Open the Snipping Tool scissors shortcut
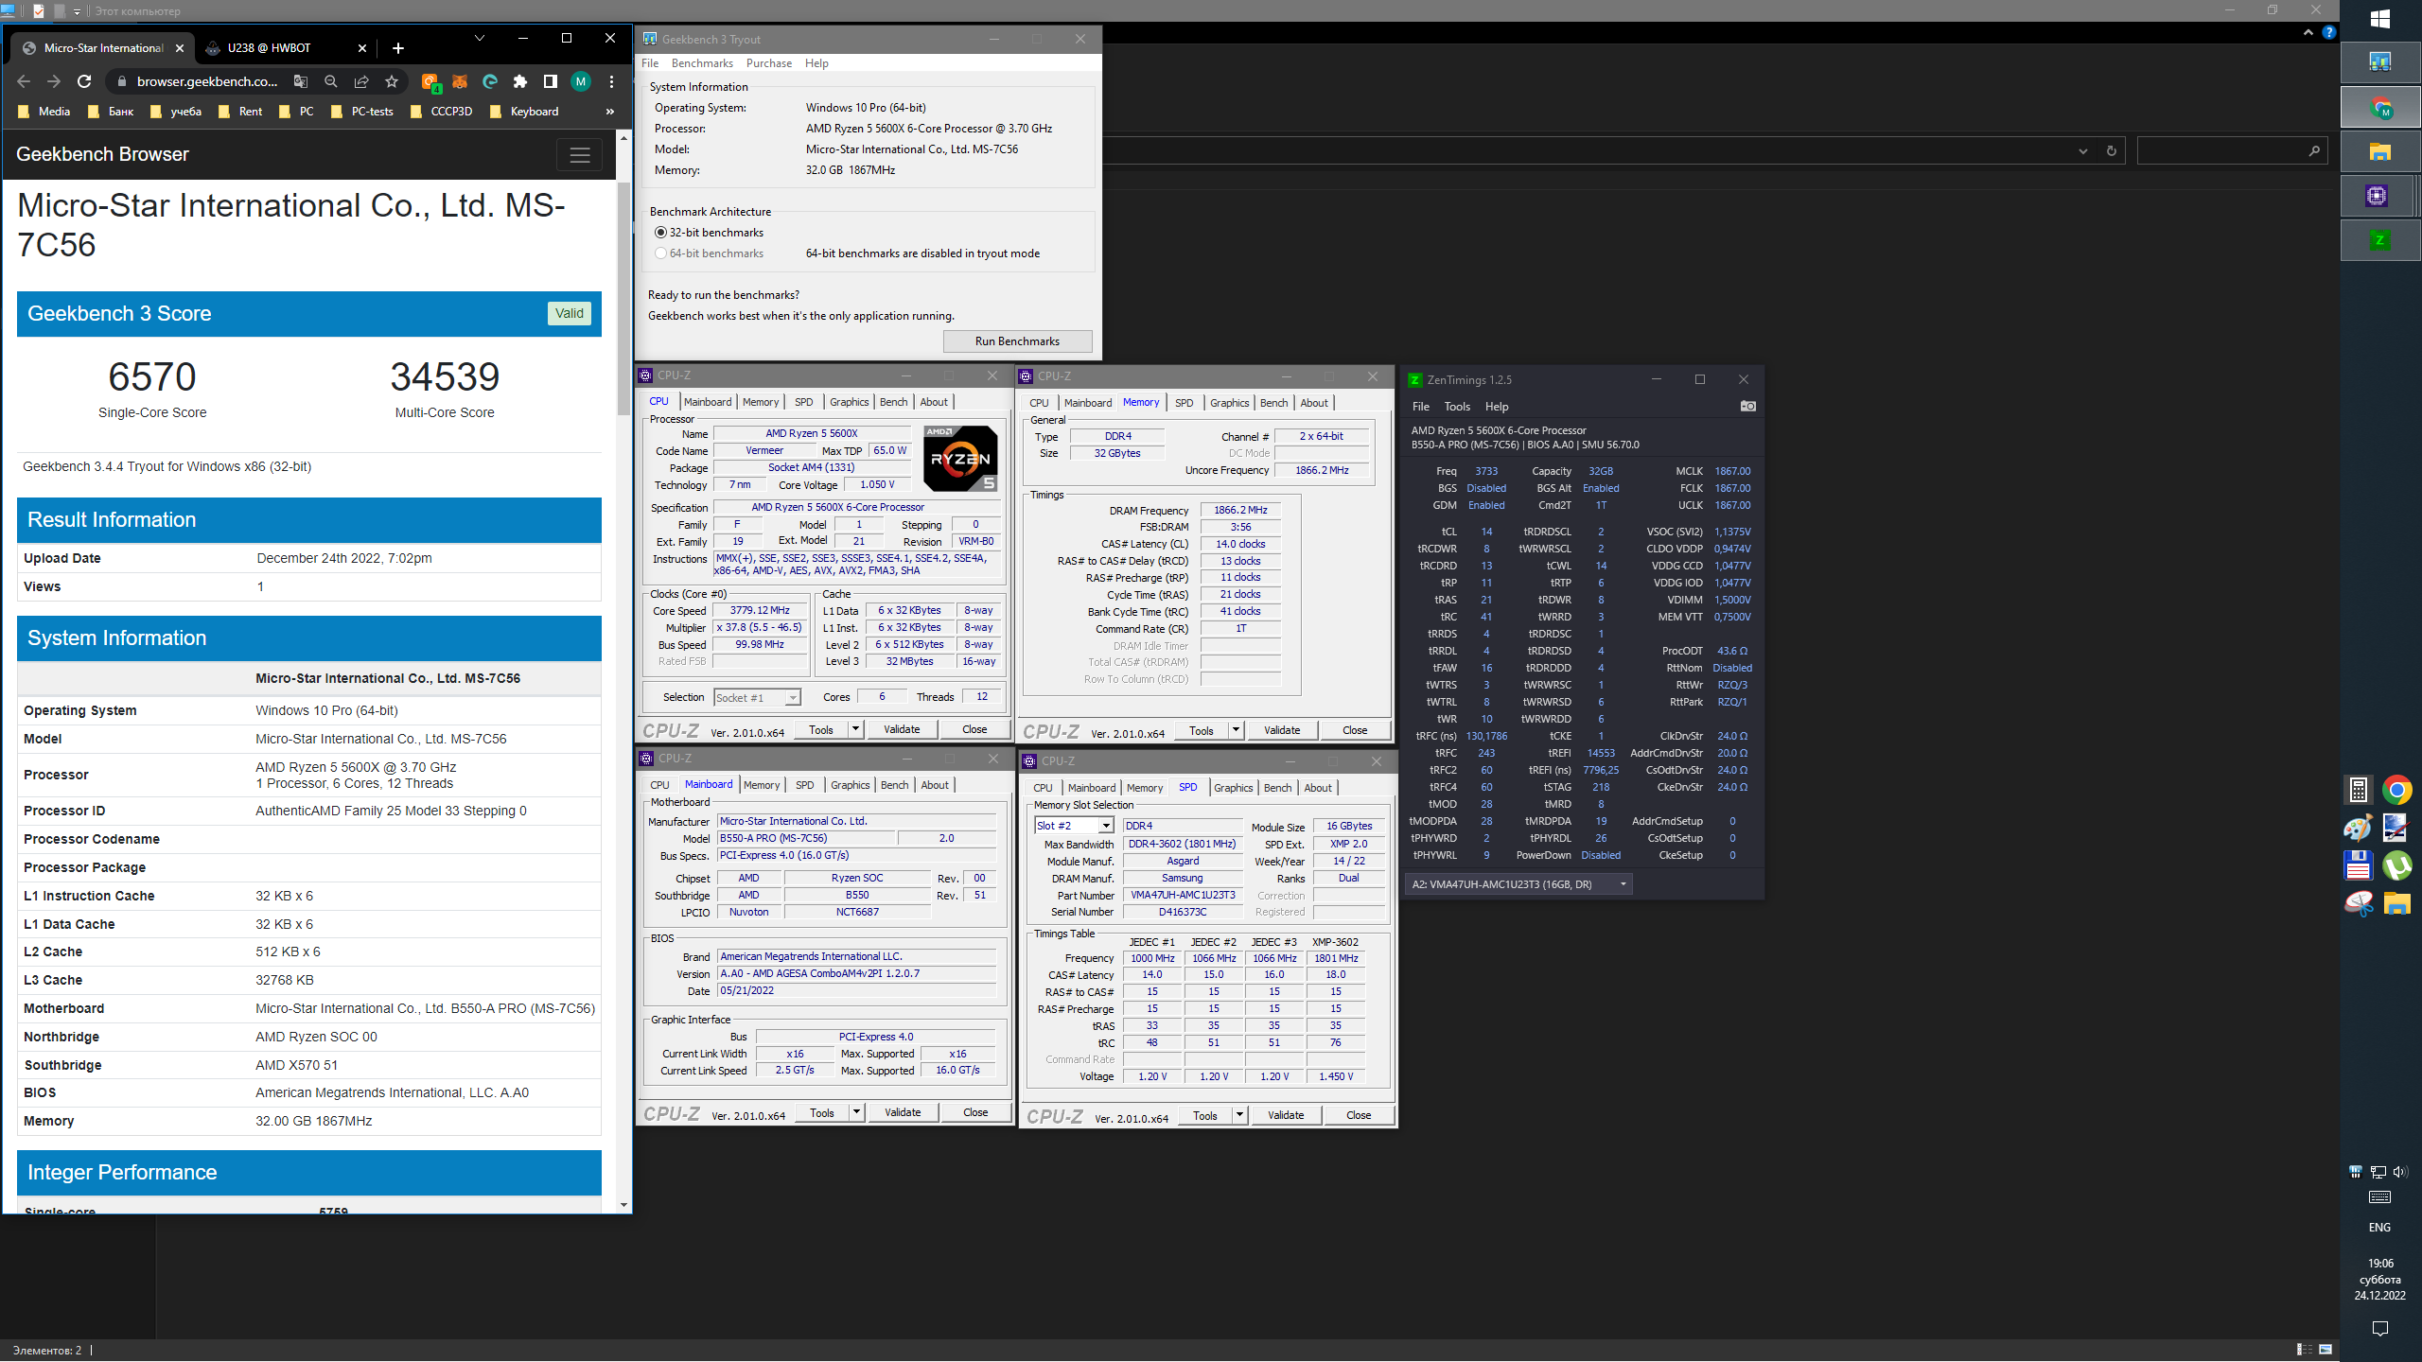Image resolution: width=2422 pixels, height=1362 pixels. pyautogui.click(x=2359, y=904)
